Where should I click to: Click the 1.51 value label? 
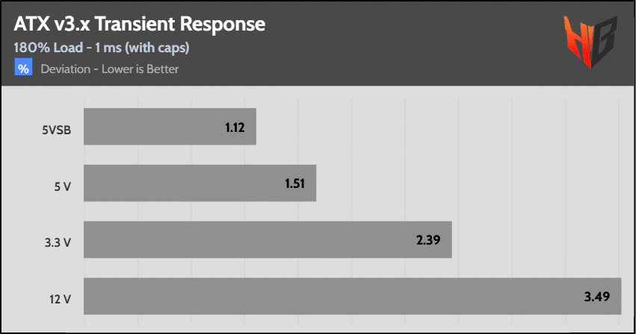click(x=294, y=184)
